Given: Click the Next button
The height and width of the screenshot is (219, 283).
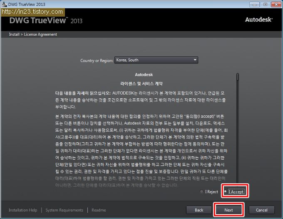Looking at the screenshot, I should (x=228, y=210).
